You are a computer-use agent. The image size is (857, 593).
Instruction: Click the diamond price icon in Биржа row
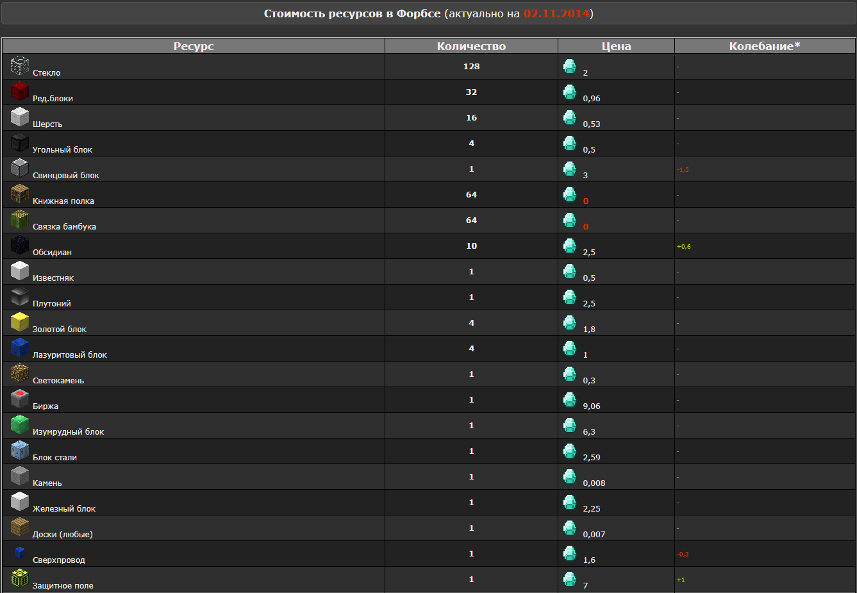(570, 399)
